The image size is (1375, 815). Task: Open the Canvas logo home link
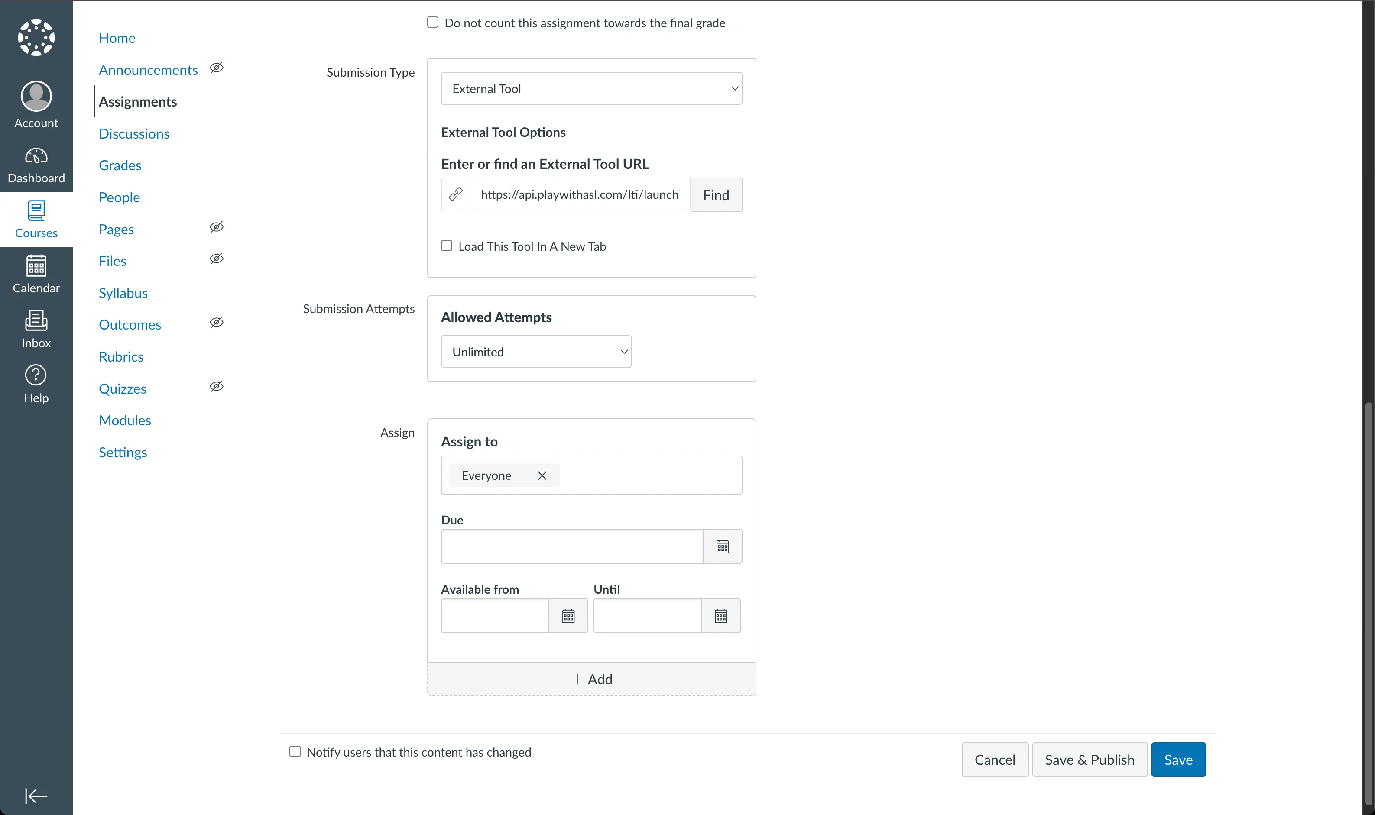tap(36, 37)
